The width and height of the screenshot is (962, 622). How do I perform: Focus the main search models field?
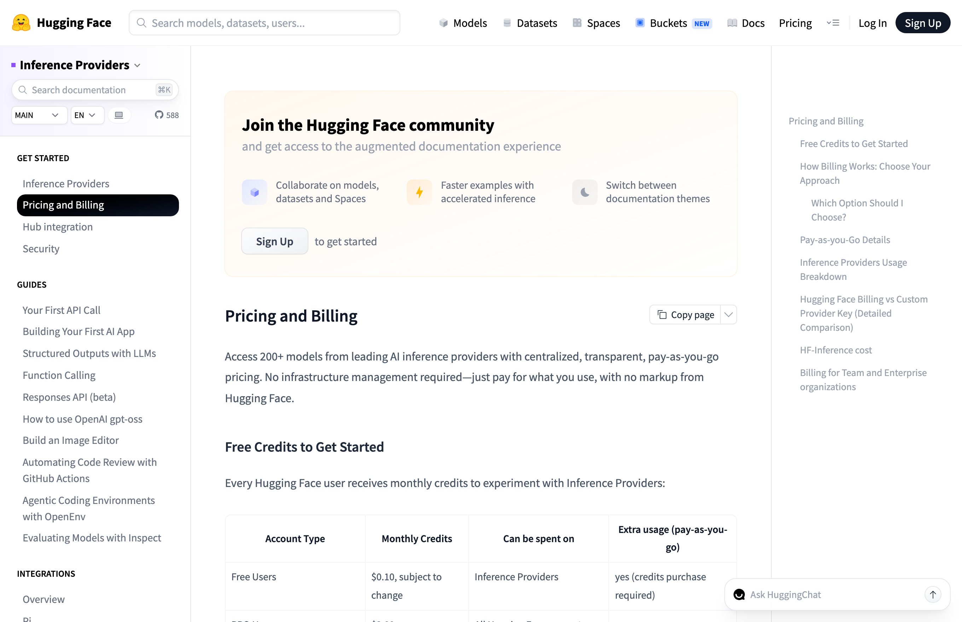click(x=264, y=23)
